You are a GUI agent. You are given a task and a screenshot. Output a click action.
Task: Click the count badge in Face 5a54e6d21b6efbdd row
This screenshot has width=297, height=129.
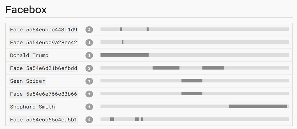coord(89,68)
